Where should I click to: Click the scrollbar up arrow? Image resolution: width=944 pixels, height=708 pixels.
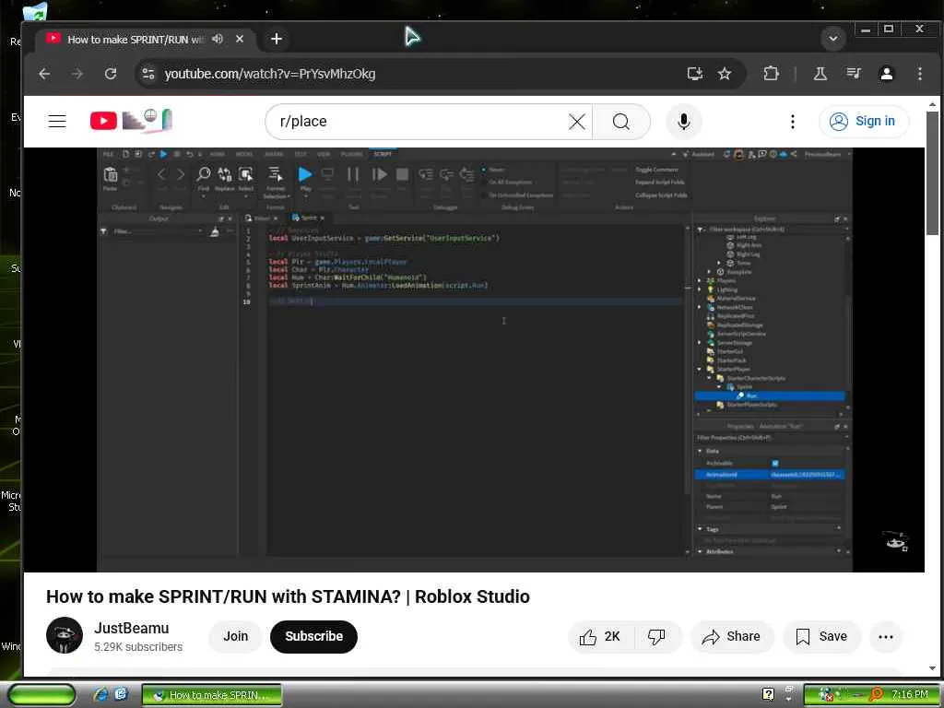click(932, 103)
